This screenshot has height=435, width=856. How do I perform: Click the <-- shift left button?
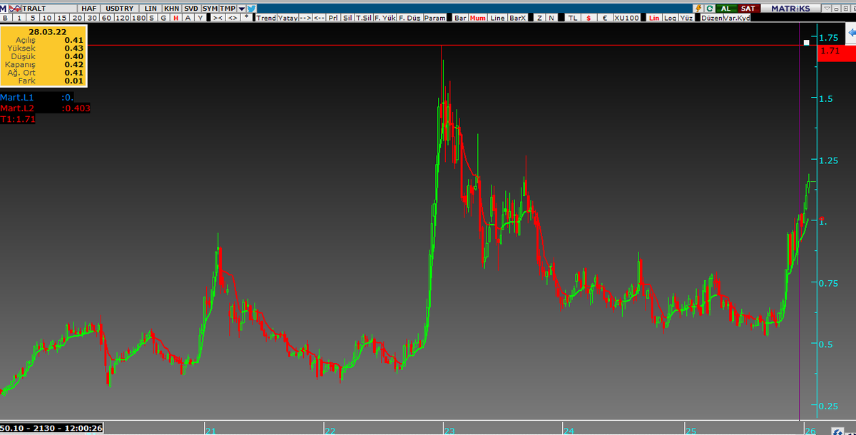319,17
